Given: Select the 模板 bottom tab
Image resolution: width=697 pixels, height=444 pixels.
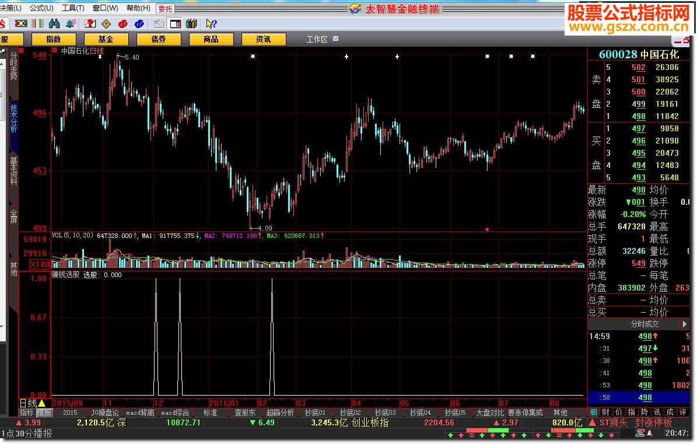Looking at the screenshot, I should [44, 412].
